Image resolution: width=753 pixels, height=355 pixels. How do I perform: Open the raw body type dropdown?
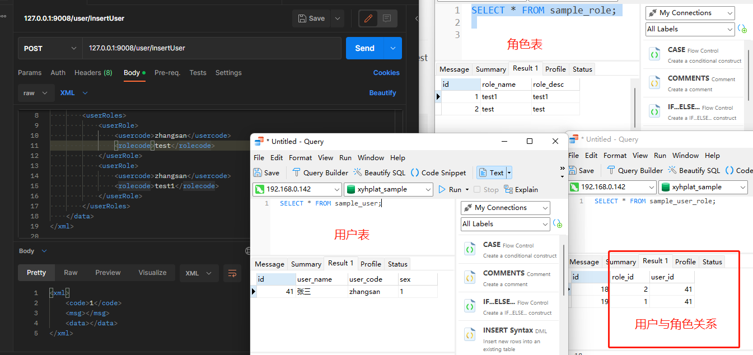click(36, 93)
